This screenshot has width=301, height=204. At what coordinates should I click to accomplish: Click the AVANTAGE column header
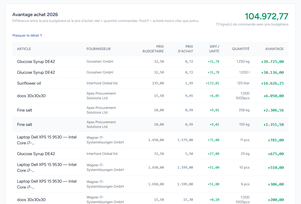coord(274,49)
